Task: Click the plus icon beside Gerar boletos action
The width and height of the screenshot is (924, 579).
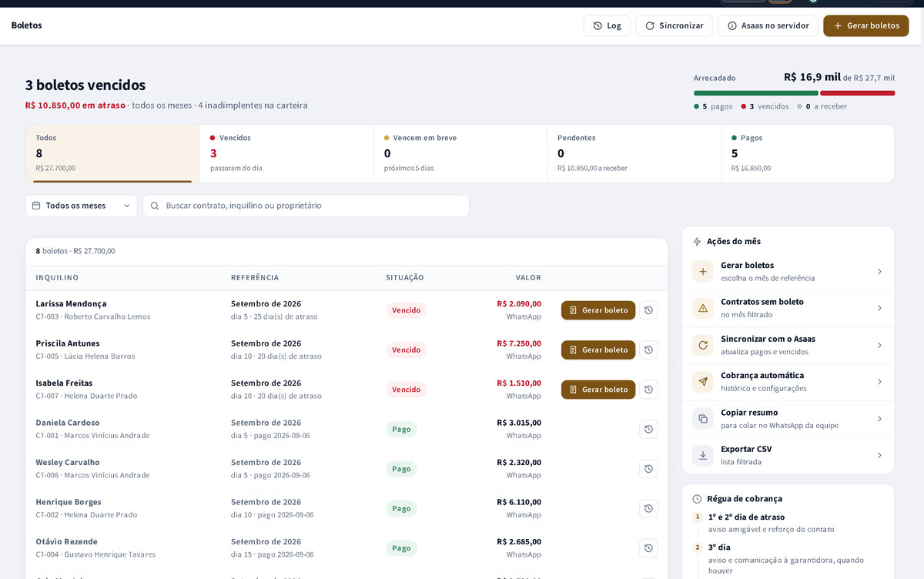Action: pyautogui.click(x=703, y=272)
